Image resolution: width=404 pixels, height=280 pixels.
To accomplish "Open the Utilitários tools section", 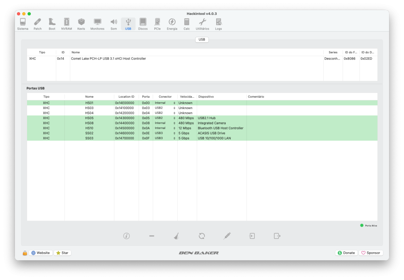I will click(202, 24).
